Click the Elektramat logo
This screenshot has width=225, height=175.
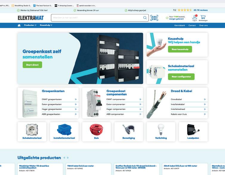[31, 18]
